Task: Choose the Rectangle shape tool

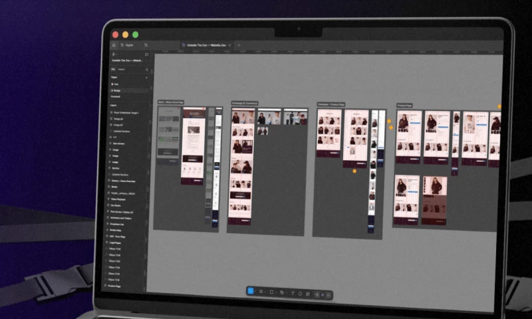Action: [271, 292]
